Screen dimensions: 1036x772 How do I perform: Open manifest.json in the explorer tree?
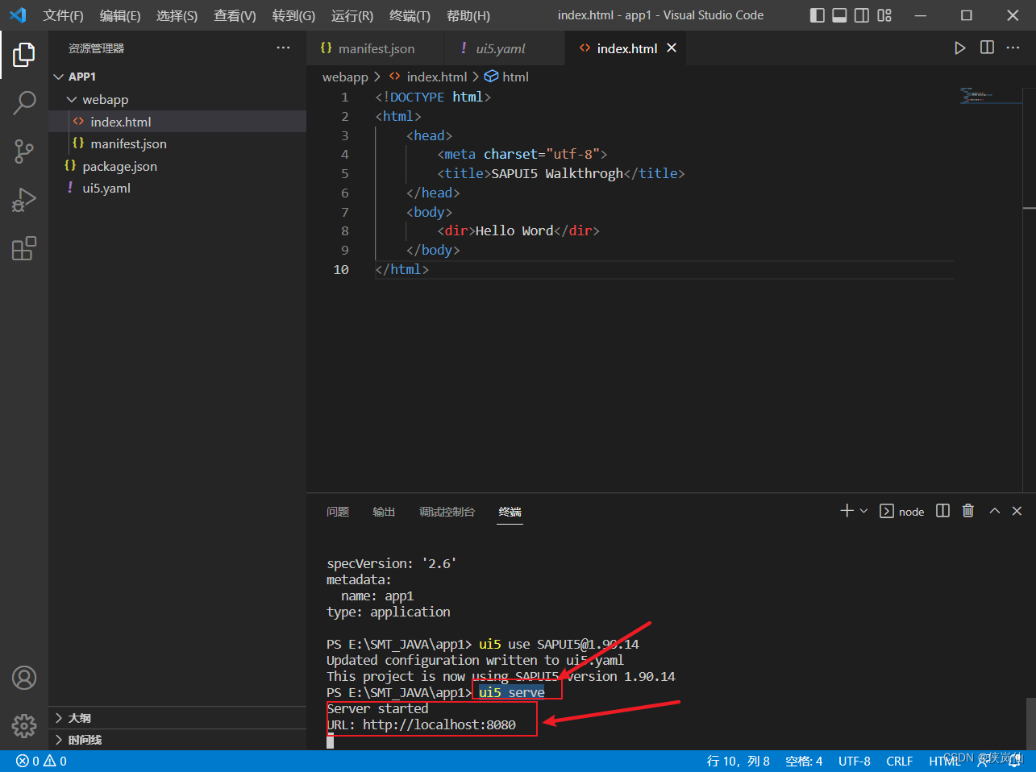click(177, 143)
